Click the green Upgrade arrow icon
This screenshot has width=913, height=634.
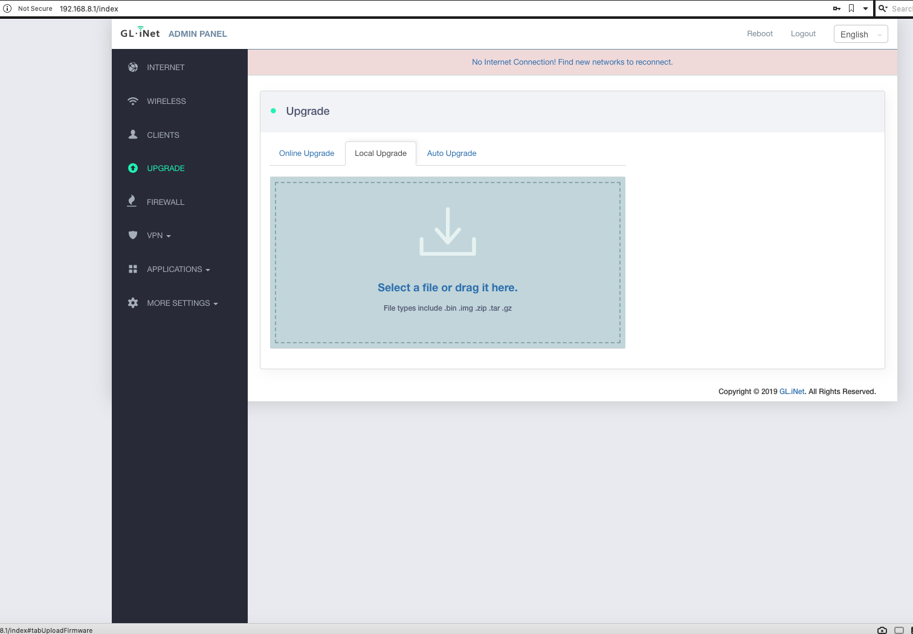coord(133,168)
